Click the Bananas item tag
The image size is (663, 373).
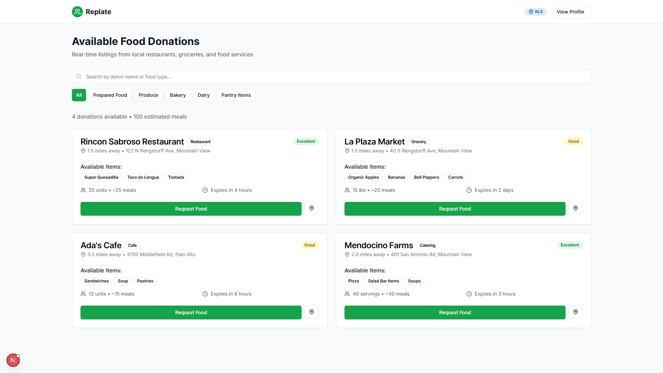(397, 177)
